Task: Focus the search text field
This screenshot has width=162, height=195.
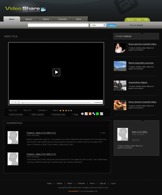Action: pos(58,25)
